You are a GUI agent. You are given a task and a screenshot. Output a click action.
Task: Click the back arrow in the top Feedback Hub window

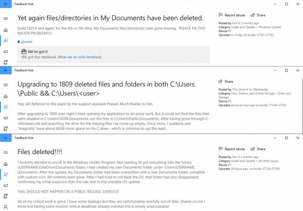(x=6, y=4)
